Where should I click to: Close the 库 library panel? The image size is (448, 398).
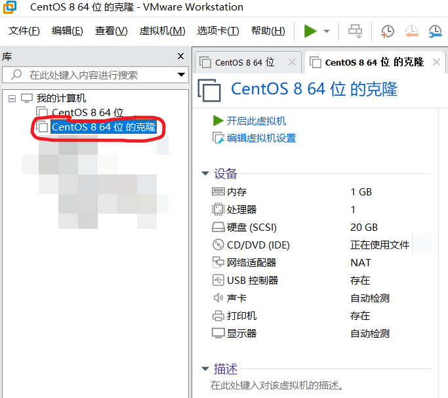click(180, 56)
